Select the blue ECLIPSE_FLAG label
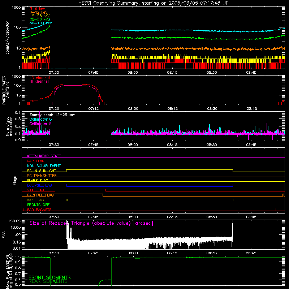 (x=39, y=185)
